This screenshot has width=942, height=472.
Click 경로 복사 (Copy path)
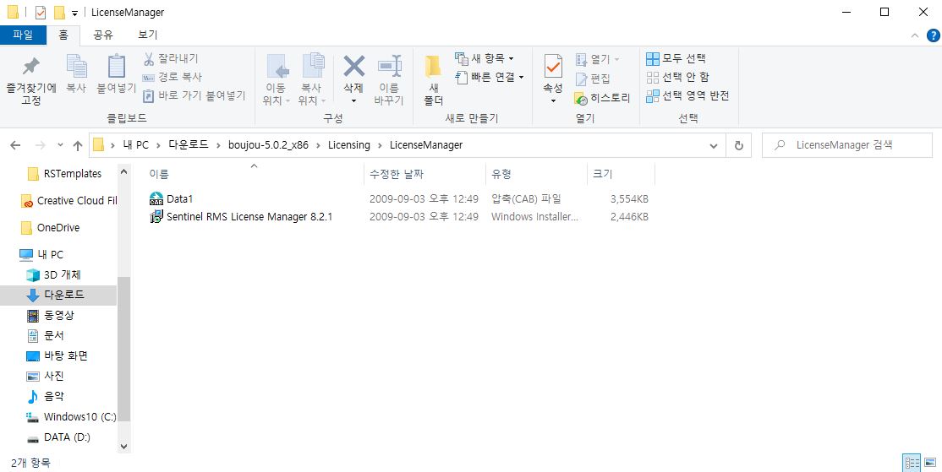(x=173, y=78)
